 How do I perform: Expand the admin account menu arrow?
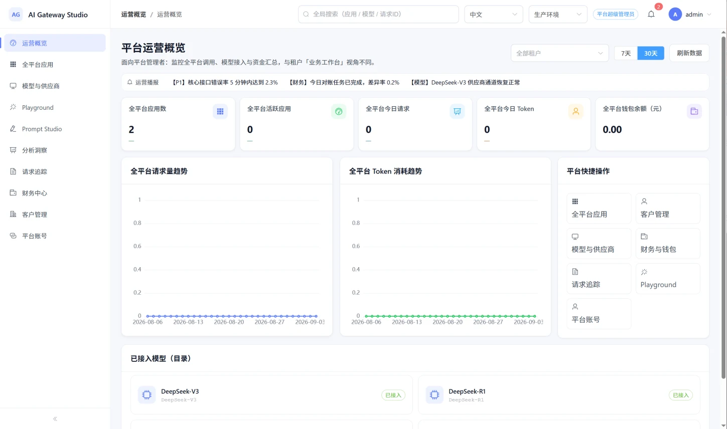point(709,15)
